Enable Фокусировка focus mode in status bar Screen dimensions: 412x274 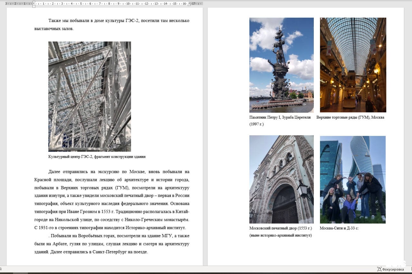tap(390, 269)
